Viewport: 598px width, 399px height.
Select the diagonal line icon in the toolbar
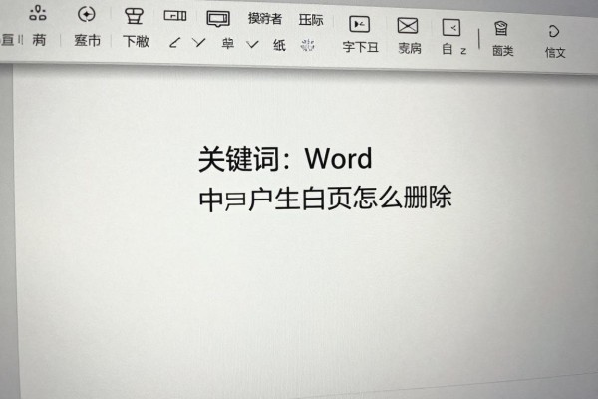click(x=174, y=42)
